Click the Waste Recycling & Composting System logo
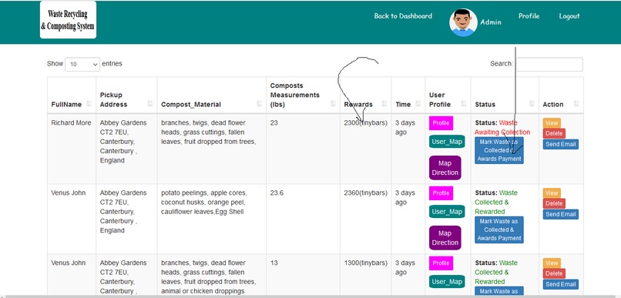Image resolution: width=621 pixels, height=298 pixels. (x=68, y=20)
